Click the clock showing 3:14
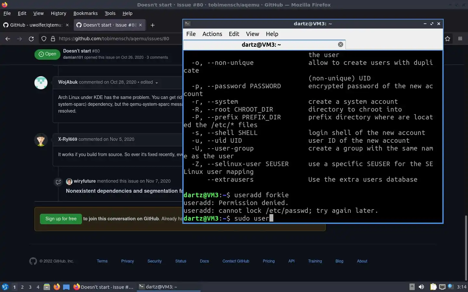This screenshot has height=292, width=468. 461,287
